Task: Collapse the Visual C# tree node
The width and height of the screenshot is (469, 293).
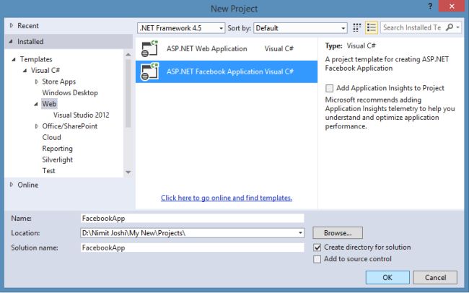Action: coord(25,71)
